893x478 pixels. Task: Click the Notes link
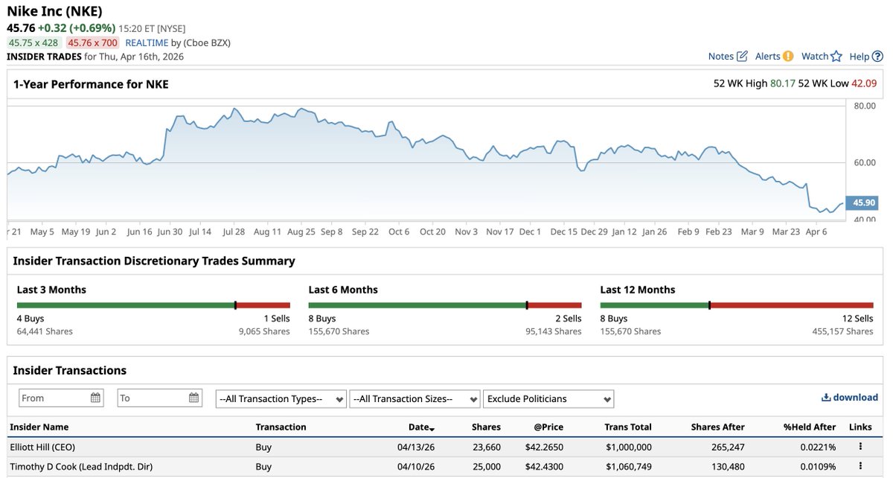[721, 57]
